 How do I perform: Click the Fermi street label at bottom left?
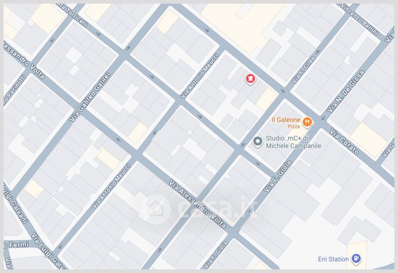click(16, 245)
